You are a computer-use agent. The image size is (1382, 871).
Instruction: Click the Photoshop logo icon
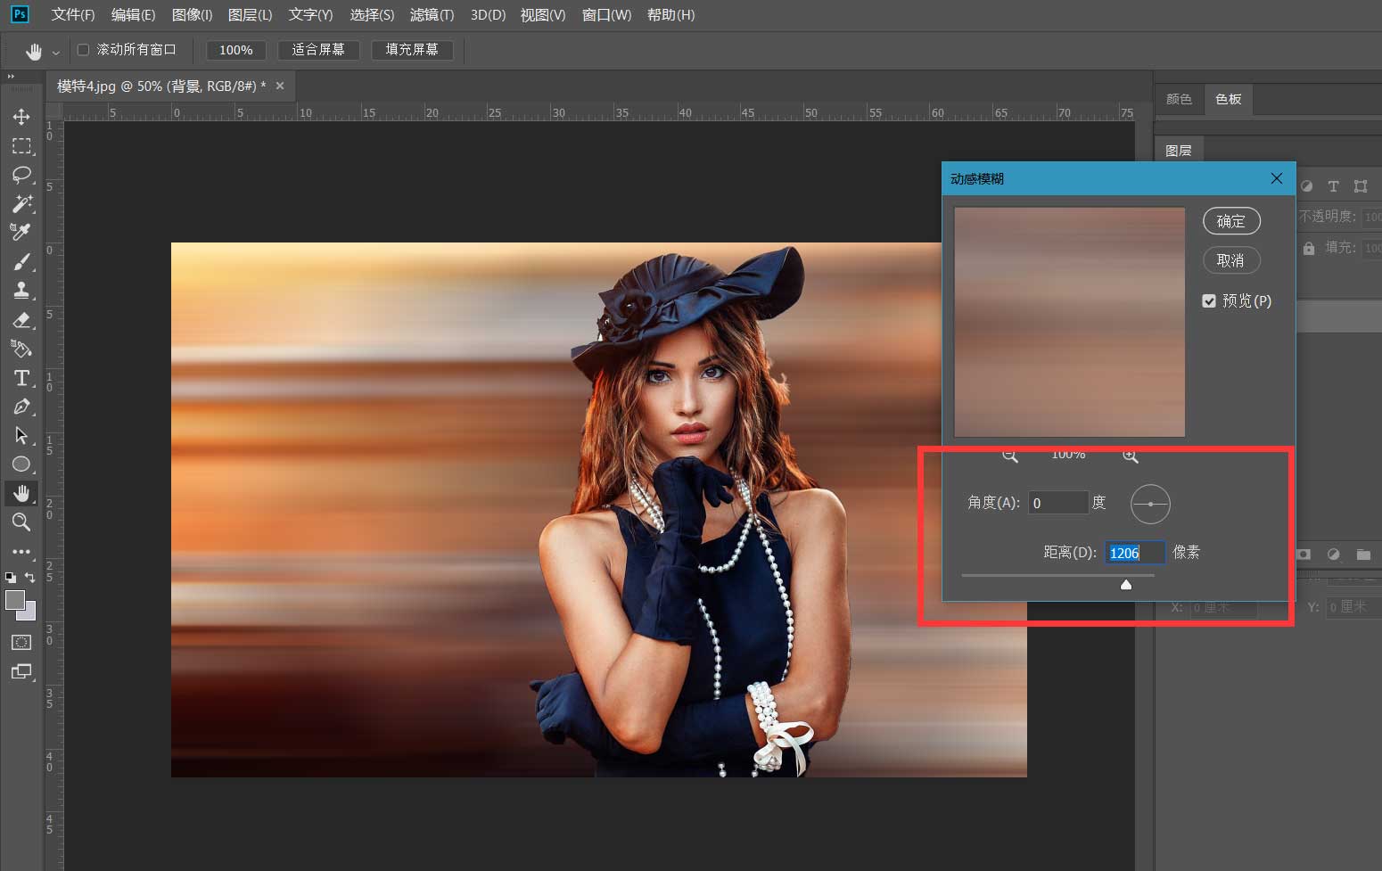click(20, 14)
